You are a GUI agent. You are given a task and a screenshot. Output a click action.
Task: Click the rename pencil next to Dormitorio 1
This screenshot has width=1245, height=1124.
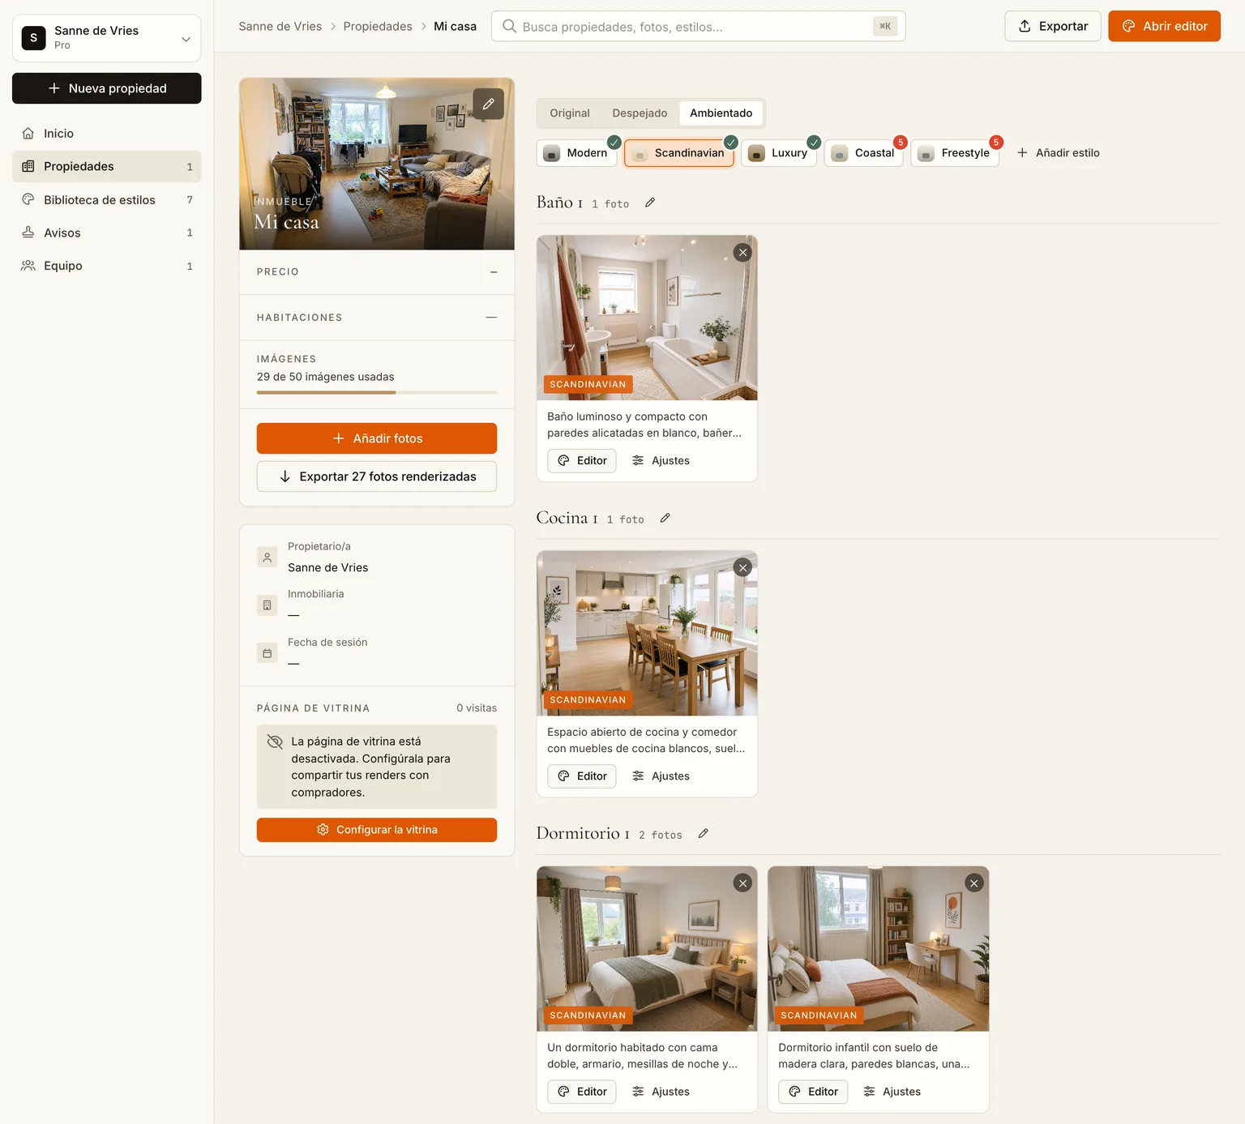703,833
